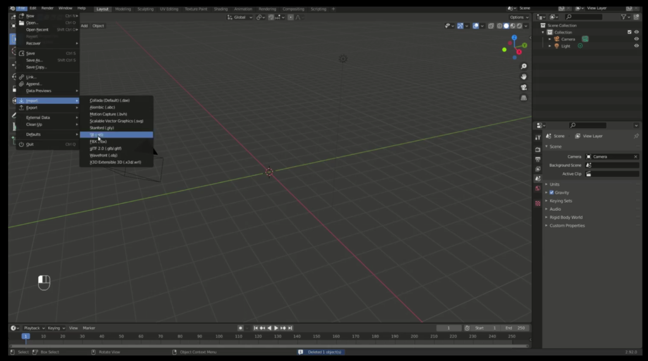Select Save As... in File menu
This screenshot has height=361, width=648.
click(x=48, y=60)
